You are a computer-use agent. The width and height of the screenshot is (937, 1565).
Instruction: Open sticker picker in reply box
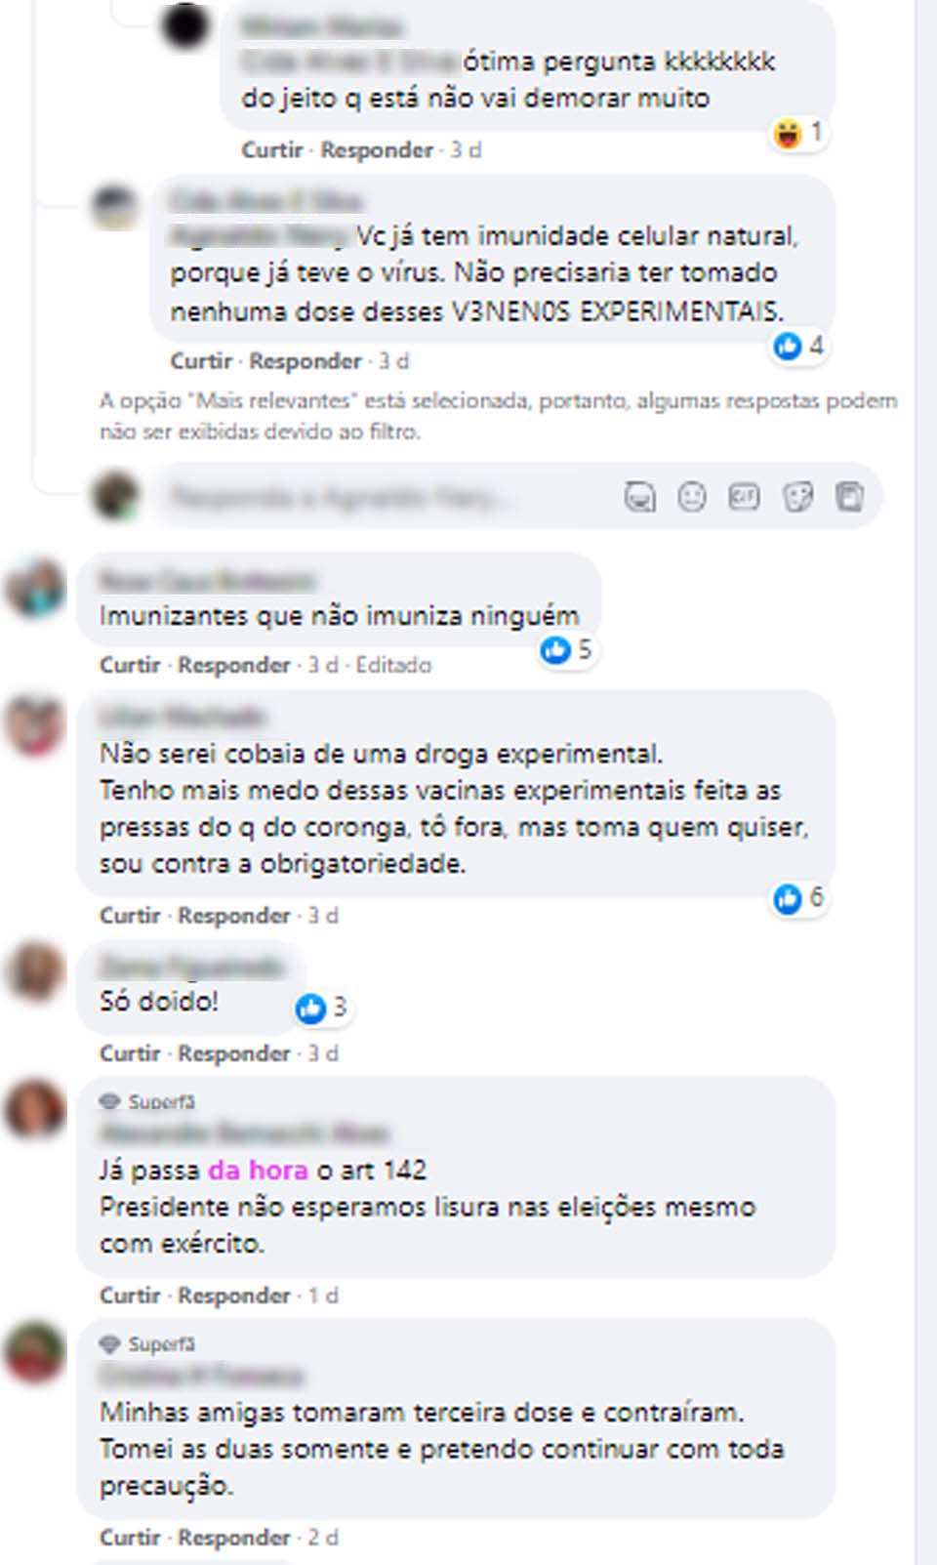click(797, 497)
